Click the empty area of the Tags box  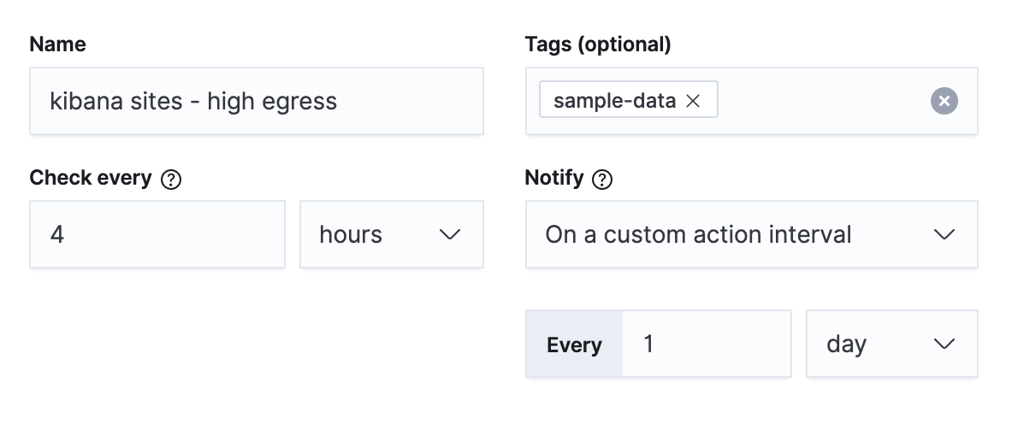[821, 101]
